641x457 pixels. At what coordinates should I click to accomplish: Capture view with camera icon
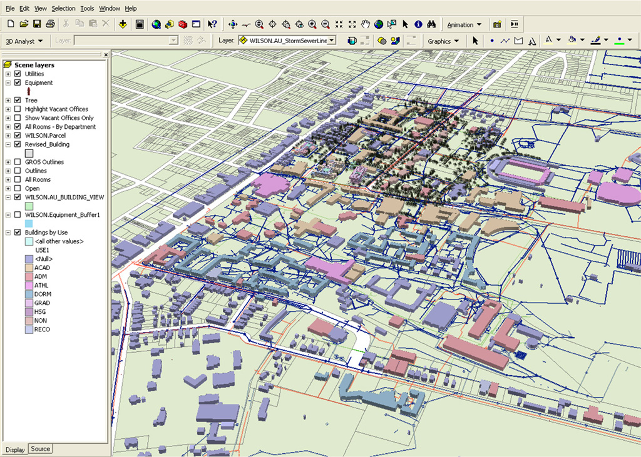(x=497, y=24)
